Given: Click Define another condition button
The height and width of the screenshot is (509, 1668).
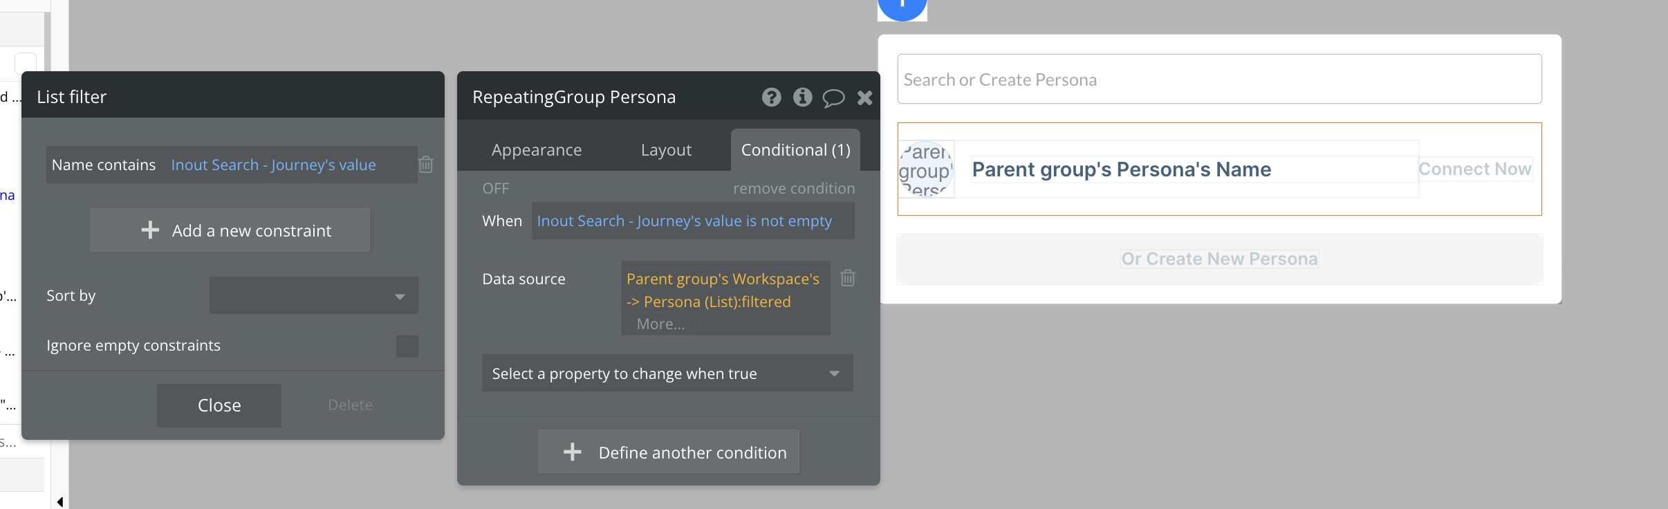Looking at the screenshot, I should tap(669, 452).
